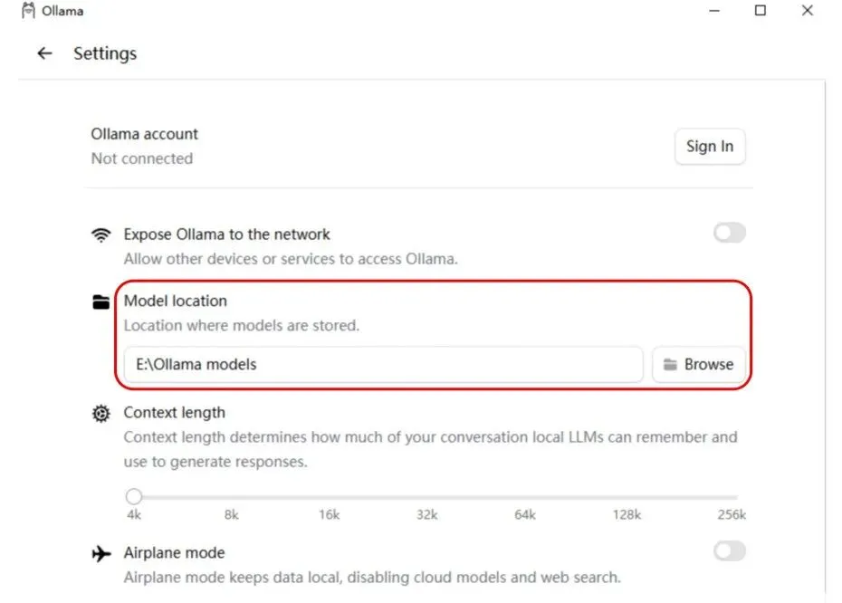The height and width of the screenshot is (603, 842).
Task: Set context length slider to 16k
Action: [329, 497]
